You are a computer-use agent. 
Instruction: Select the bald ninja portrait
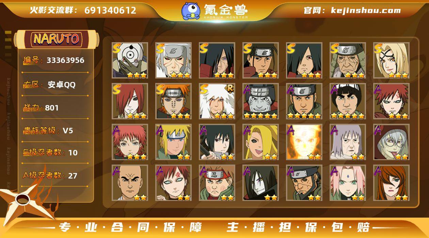(x=130, y=183)
